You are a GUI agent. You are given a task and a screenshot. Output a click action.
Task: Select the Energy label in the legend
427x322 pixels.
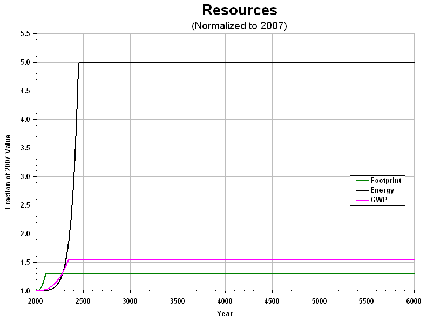pos(382,190)
